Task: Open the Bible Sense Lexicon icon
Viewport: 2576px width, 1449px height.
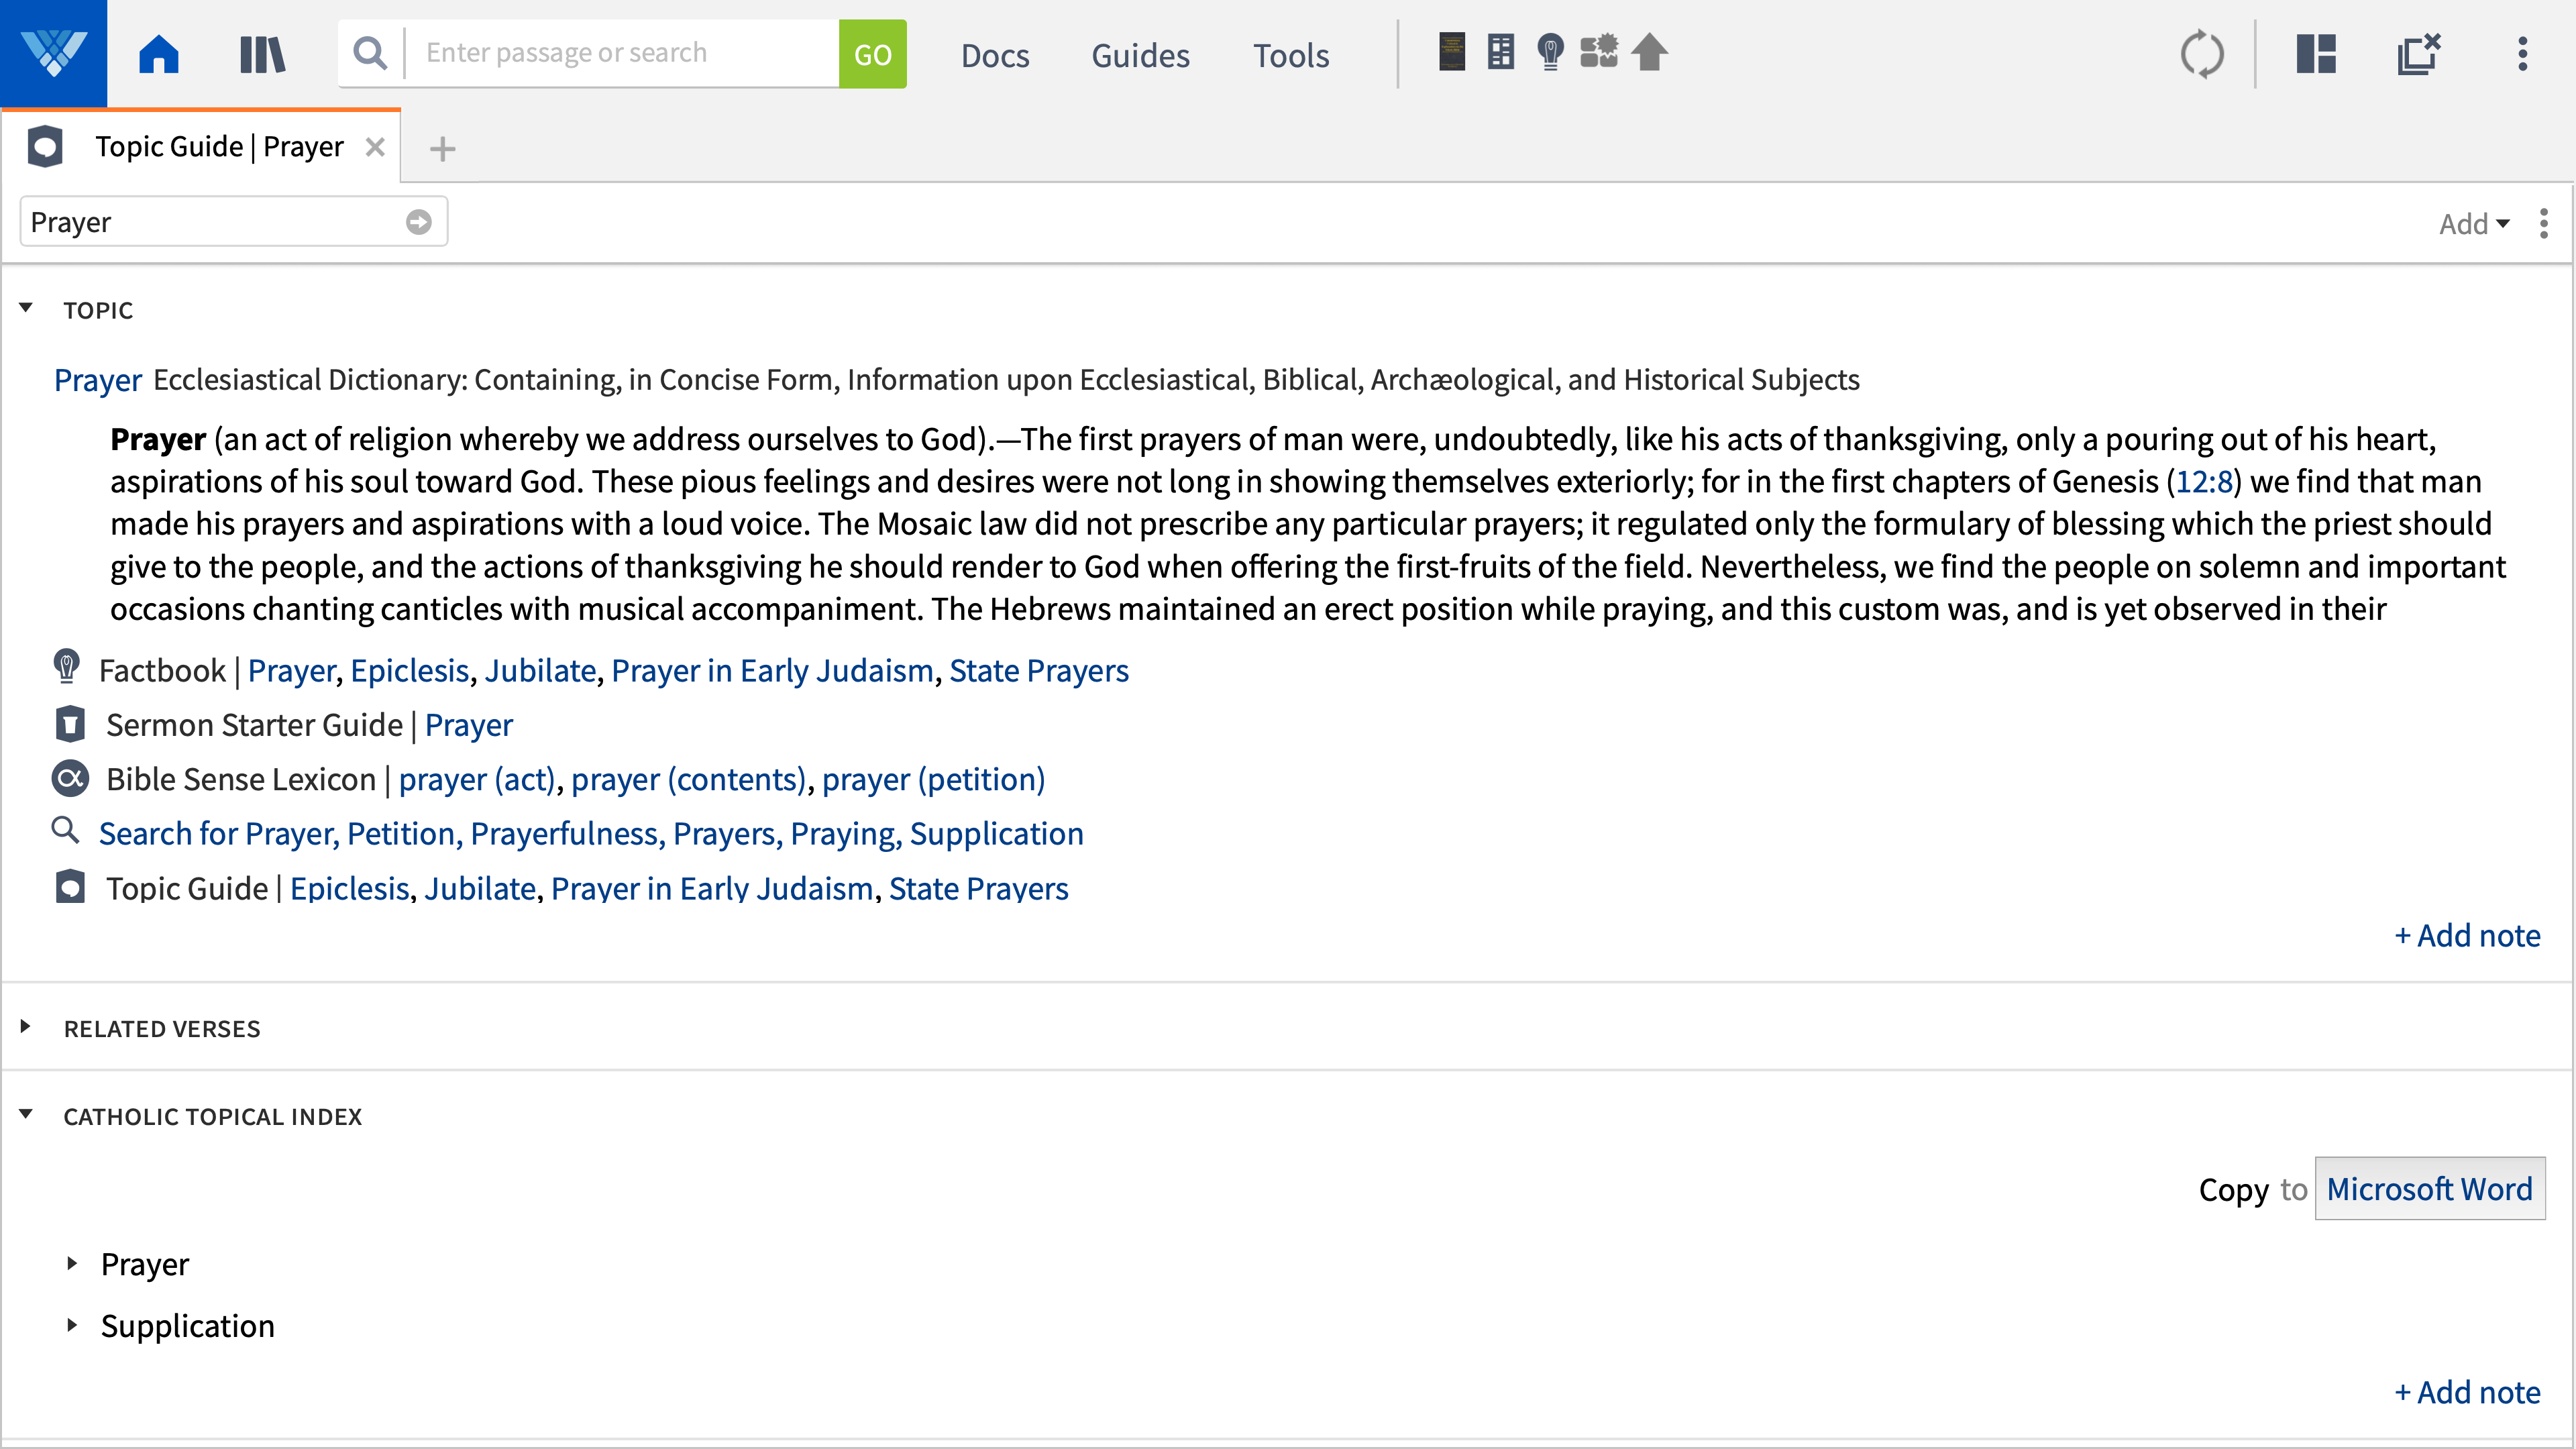Action: [x=69, y=779]
